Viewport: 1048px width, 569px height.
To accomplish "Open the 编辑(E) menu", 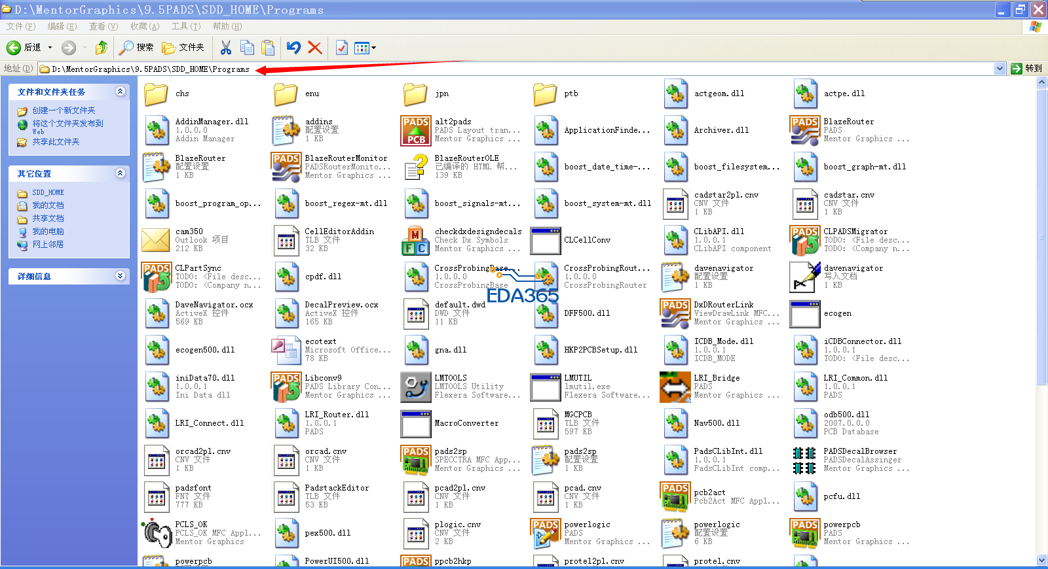I will (62, 26).
